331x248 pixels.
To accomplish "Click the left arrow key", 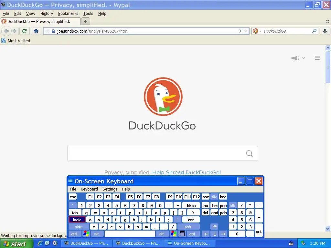I will pyautogui.click(x=206, y=234).
